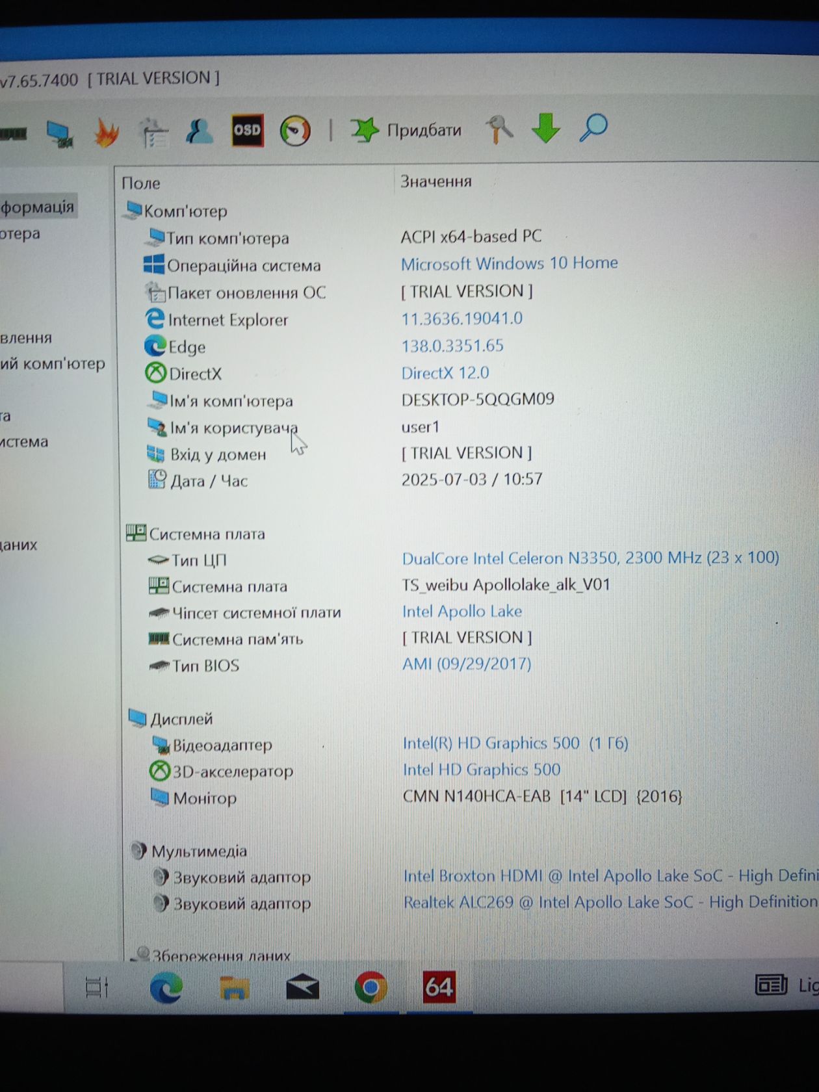Select the Системна плата group header
The width and height of the screenshot is (819, 1092).
[x=196, y=534]
